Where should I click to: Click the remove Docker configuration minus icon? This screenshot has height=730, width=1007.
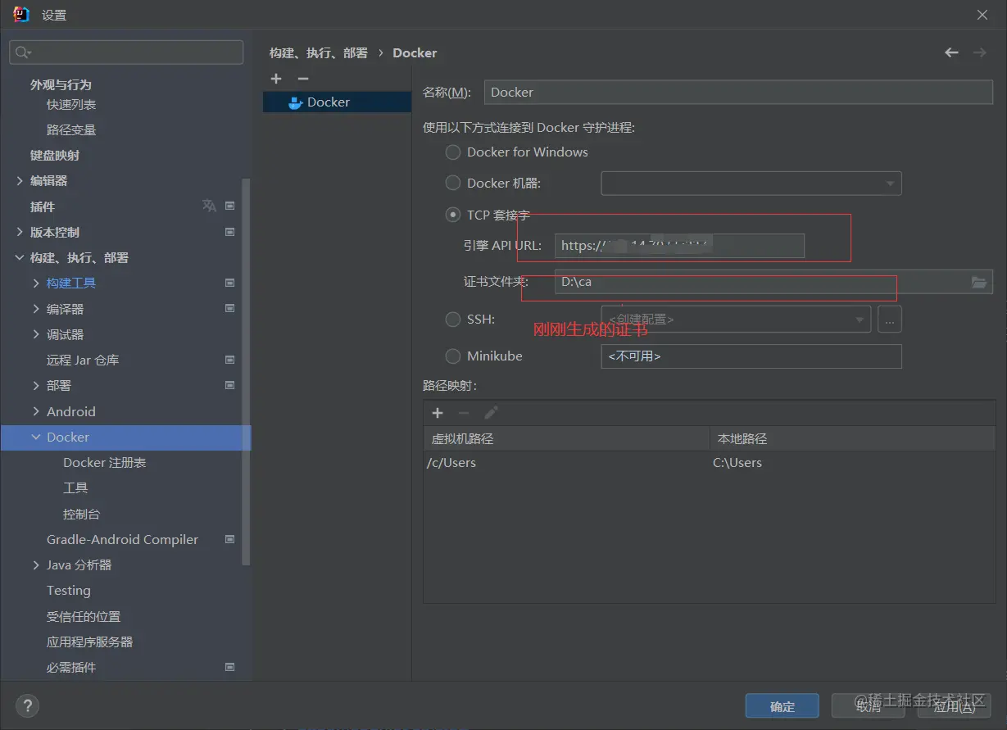pyautogui.click(x=303, y=79)
